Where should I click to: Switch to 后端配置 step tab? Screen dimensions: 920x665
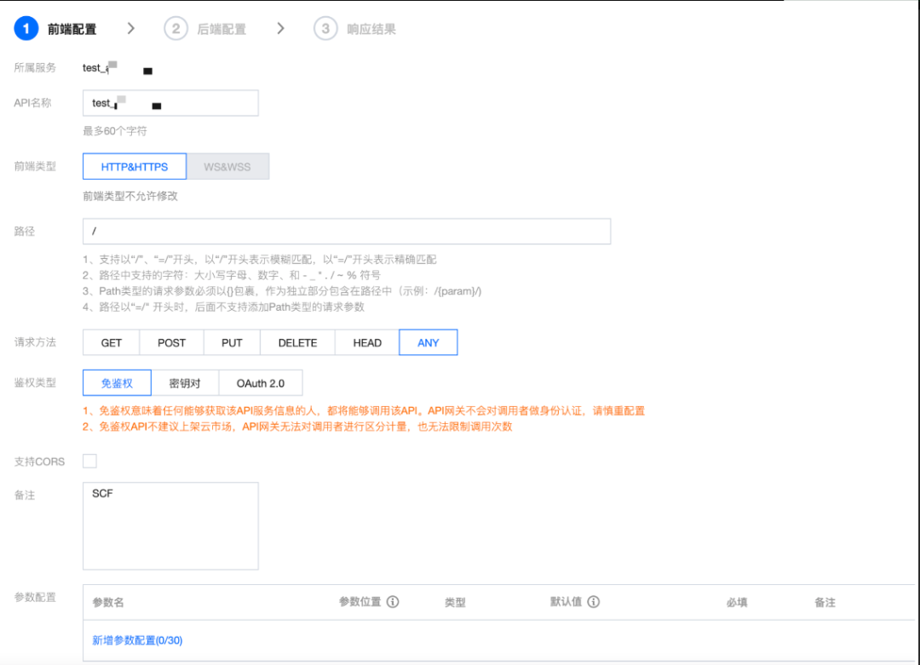pyautogui.click(x=221, y=29)
